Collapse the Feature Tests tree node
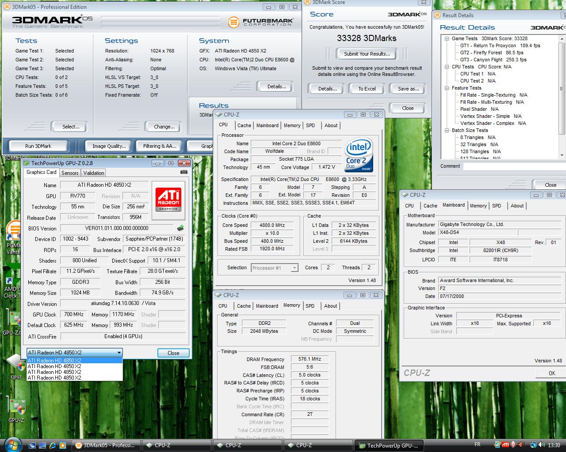566x452 pixels. (x=447, y=88)
